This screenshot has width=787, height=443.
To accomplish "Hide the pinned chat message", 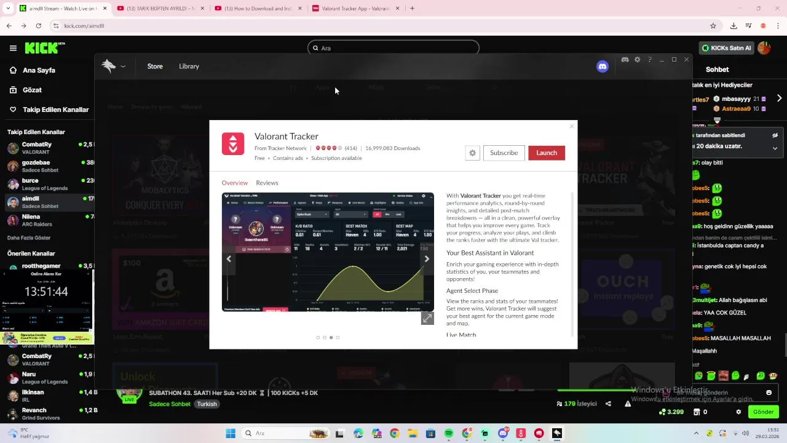I will pos(775,135).
